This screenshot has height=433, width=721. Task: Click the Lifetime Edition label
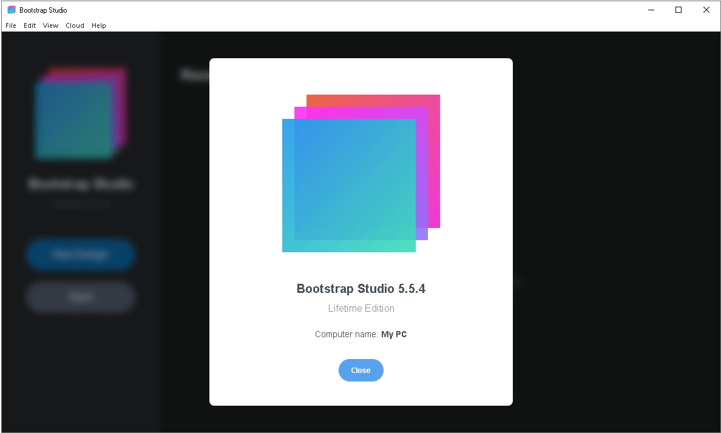pyautogui.click(x=361, y=309)
